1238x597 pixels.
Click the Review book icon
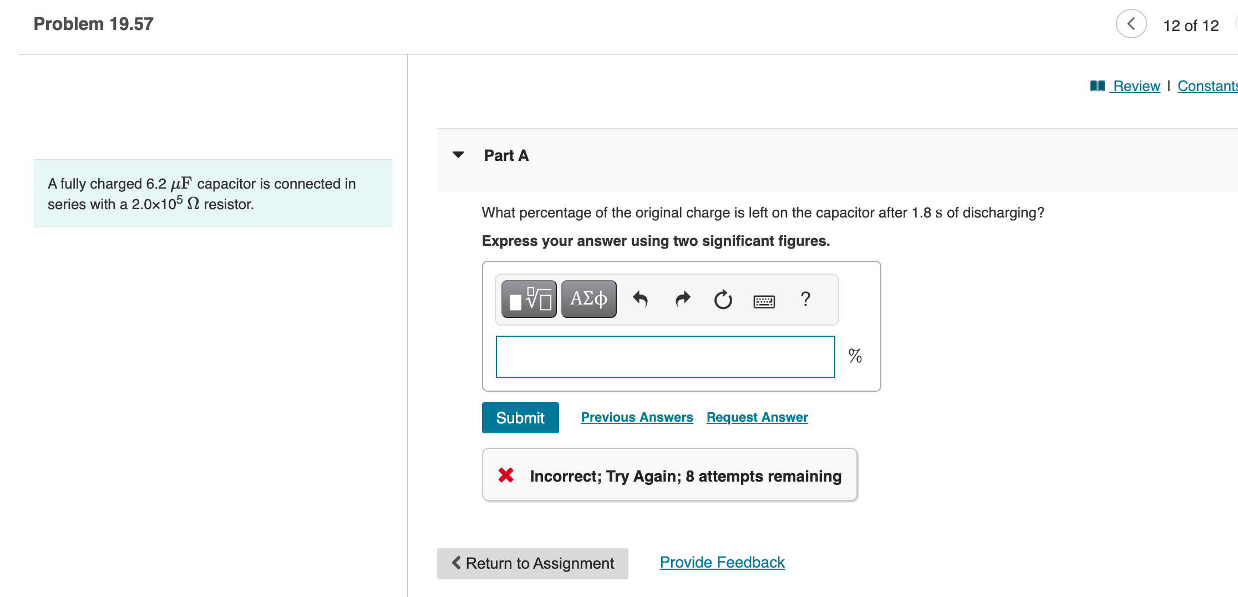[1097, 85]
